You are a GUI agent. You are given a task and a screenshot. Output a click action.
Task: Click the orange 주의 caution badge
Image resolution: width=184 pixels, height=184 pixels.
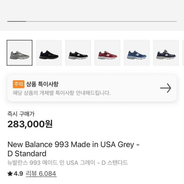click(18, 84)
